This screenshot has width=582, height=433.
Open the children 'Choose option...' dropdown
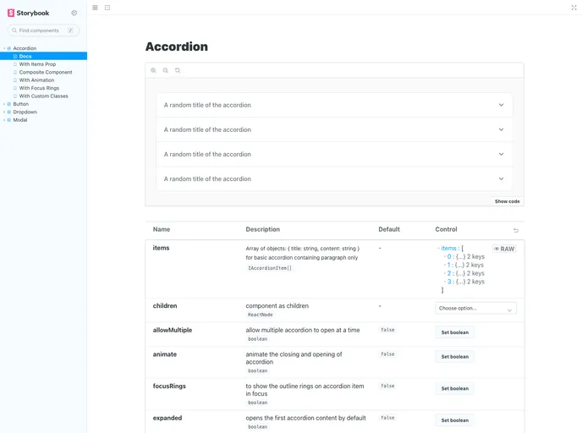click(475, 309)
